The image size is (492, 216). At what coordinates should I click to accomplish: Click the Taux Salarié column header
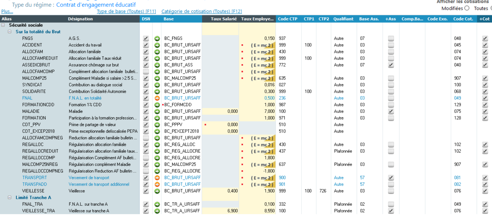[x=220, y=19]
